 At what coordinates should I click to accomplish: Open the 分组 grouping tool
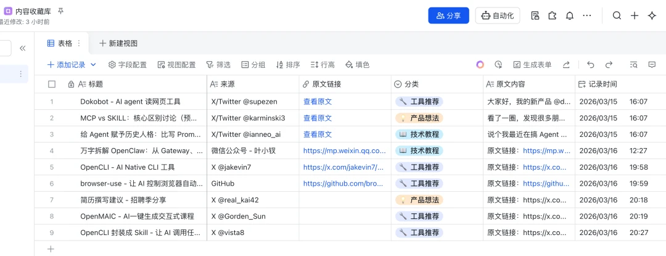tap(253, 65)
